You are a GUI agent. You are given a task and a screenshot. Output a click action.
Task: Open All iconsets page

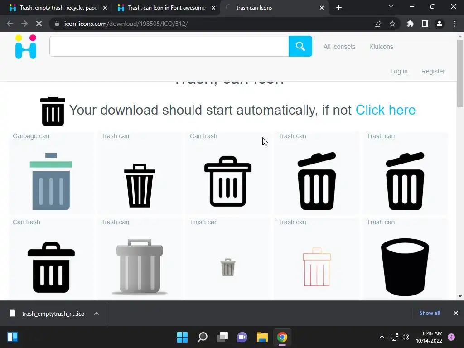click(x=339, y=47)
